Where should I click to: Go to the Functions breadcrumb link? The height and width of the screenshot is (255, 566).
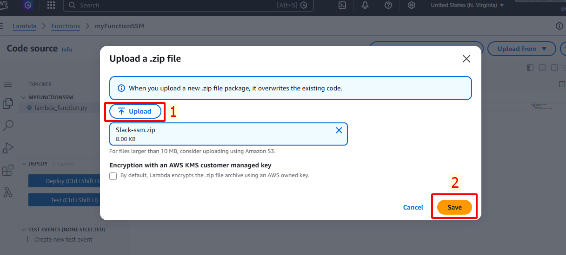pyautogui.click(x=66, y=26)
